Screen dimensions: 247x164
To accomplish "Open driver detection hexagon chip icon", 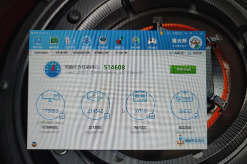I will coord(103,41).
